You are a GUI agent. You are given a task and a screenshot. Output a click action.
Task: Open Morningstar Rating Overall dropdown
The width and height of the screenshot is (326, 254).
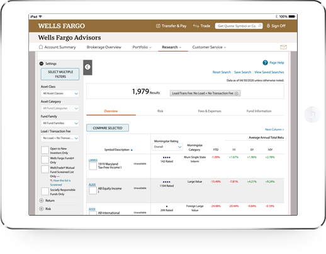coord(167,147)
